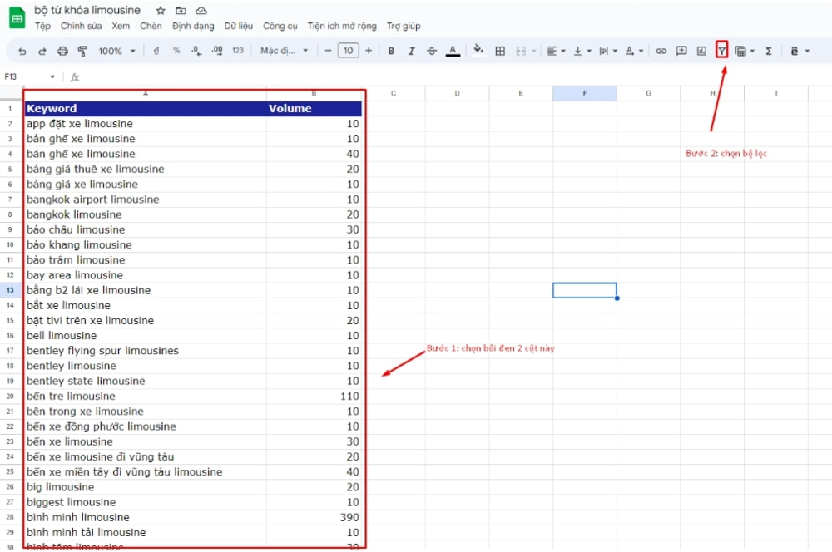Select cell 'bình minh limousine'

click(145, 517)
